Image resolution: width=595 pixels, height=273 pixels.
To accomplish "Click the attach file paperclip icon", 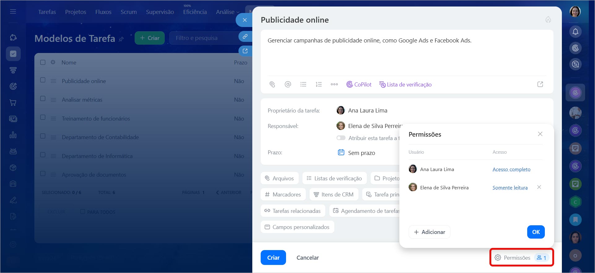I will 272,84.
